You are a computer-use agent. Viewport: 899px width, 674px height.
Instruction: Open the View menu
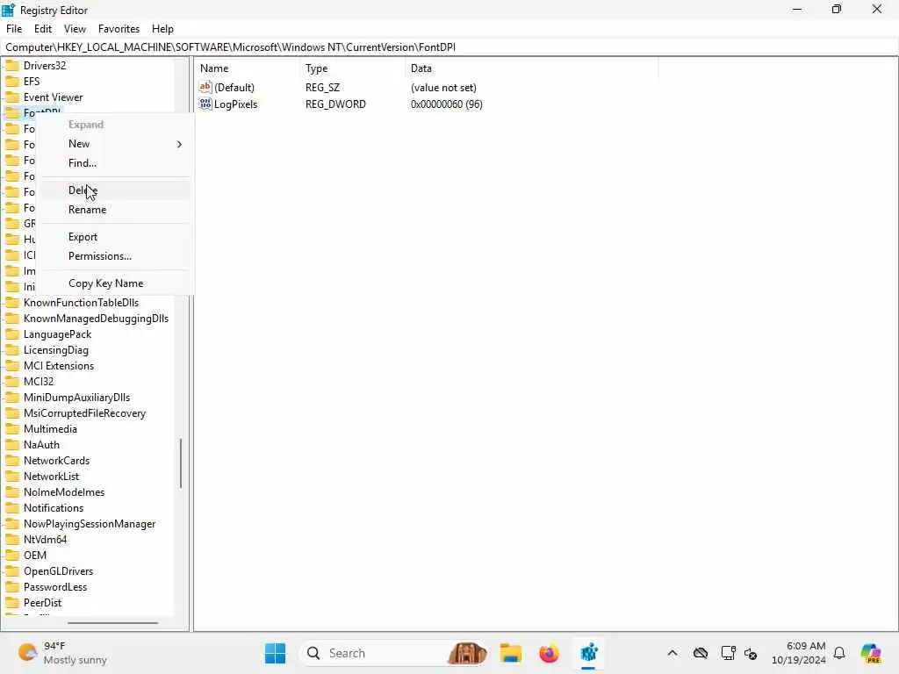[x=75, y=29]
